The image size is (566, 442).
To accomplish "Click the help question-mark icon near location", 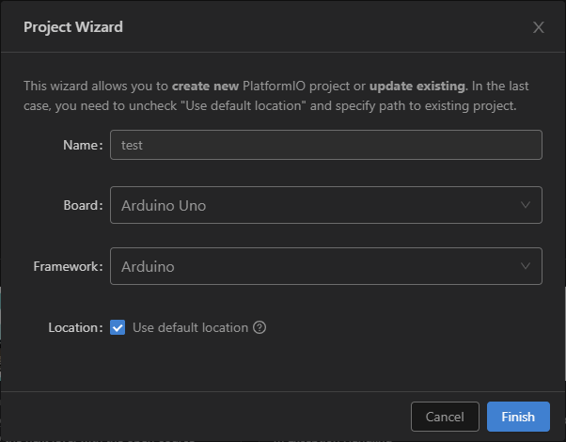I will tap(259, 327).
